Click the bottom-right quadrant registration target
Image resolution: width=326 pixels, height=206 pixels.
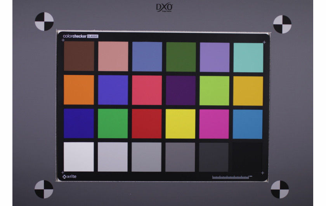(x=280, y=189)
